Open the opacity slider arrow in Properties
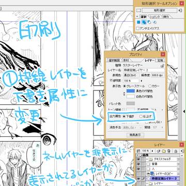The width and height of the screenshot is (186, 186). pos(142,81)
